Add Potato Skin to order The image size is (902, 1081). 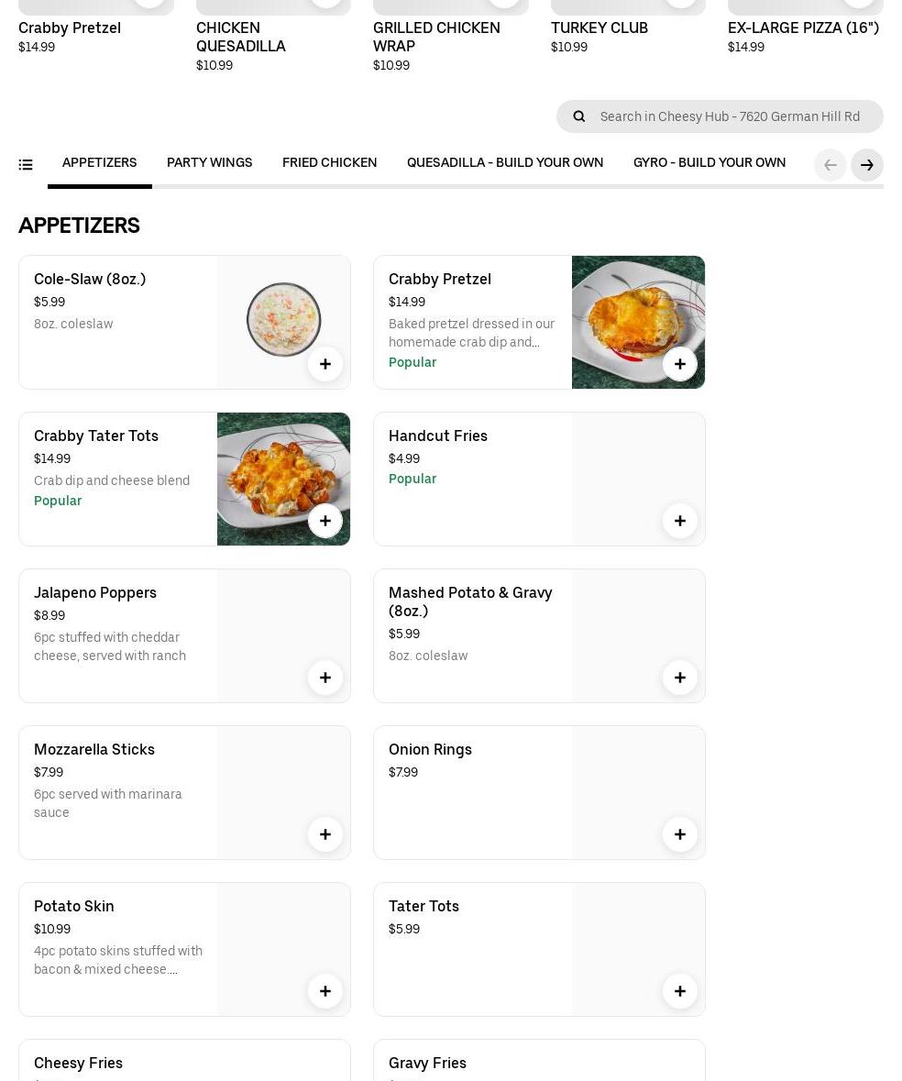tap(325, 991)
